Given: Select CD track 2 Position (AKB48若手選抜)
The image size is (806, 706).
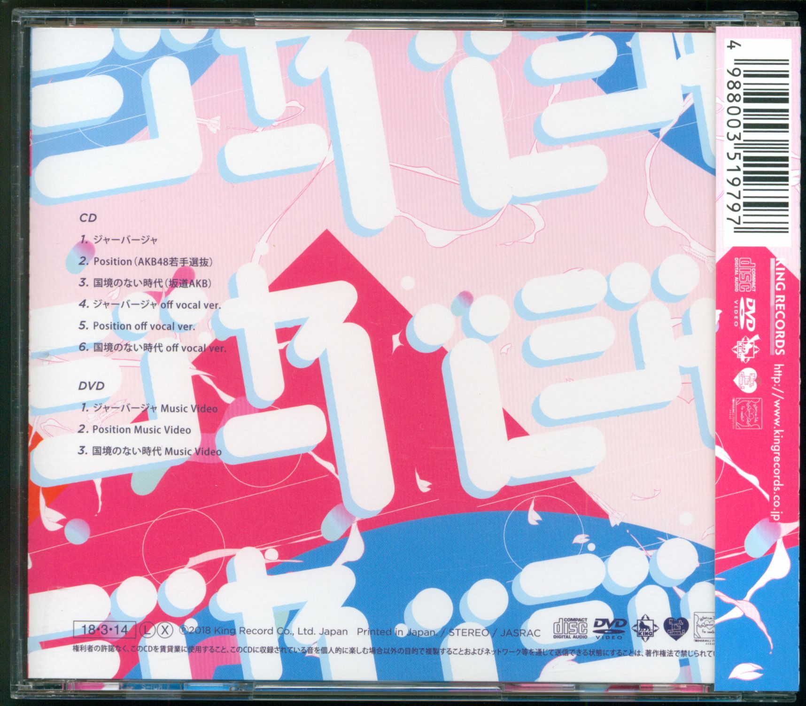Looking at the screenshot, I should [x=146, y=261].
